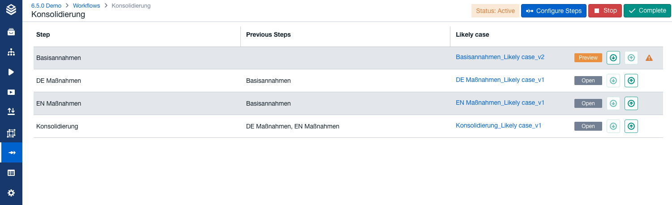Click down-arrow button in Basisannahmen row
Image resolution: width=672 pixels, height=205 pixels.
[613, 58]
